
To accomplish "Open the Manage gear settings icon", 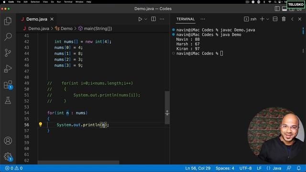I will tap(8, 156).
